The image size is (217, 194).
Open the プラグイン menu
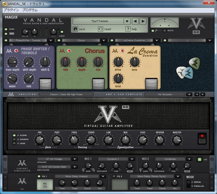pos(11,10)
